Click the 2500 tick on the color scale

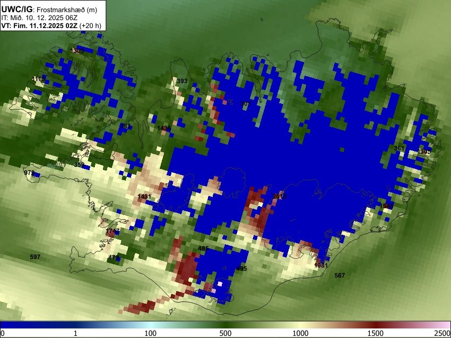pyautogui.click(x=443, y=333)
